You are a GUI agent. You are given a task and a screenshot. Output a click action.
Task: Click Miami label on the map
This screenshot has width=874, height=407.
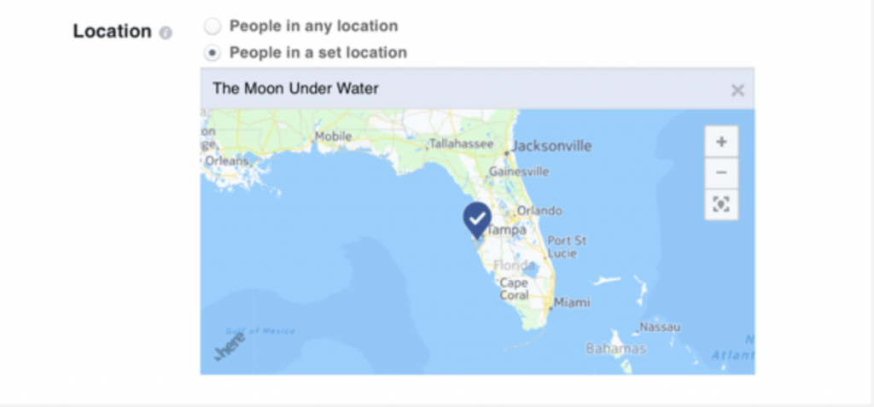coord(572,303)
